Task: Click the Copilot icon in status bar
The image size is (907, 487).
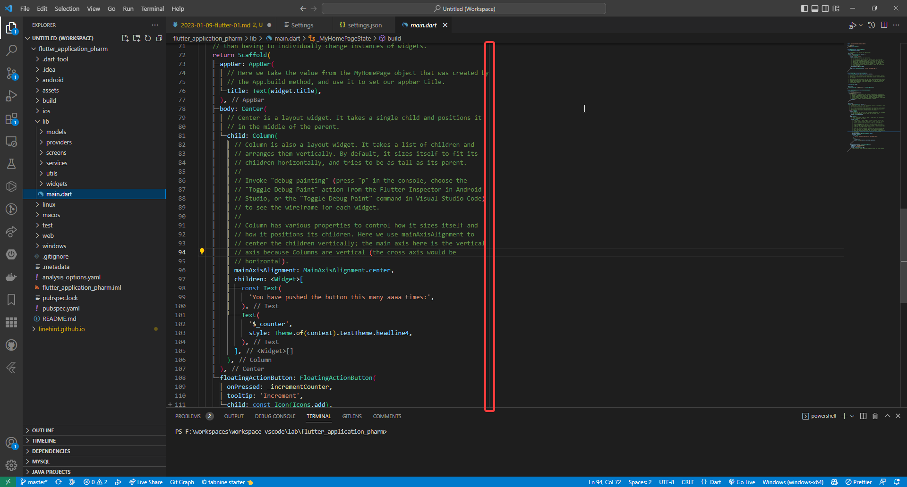Action: [834, 482]
